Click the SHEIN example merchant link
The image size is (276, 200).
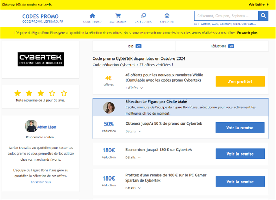pos(237,24)
